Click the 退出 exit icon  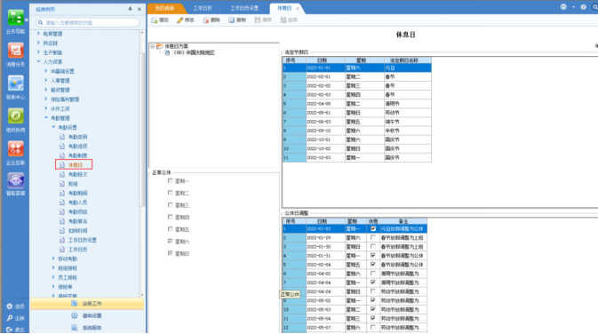pyautogui.click(x=10, y=330)
